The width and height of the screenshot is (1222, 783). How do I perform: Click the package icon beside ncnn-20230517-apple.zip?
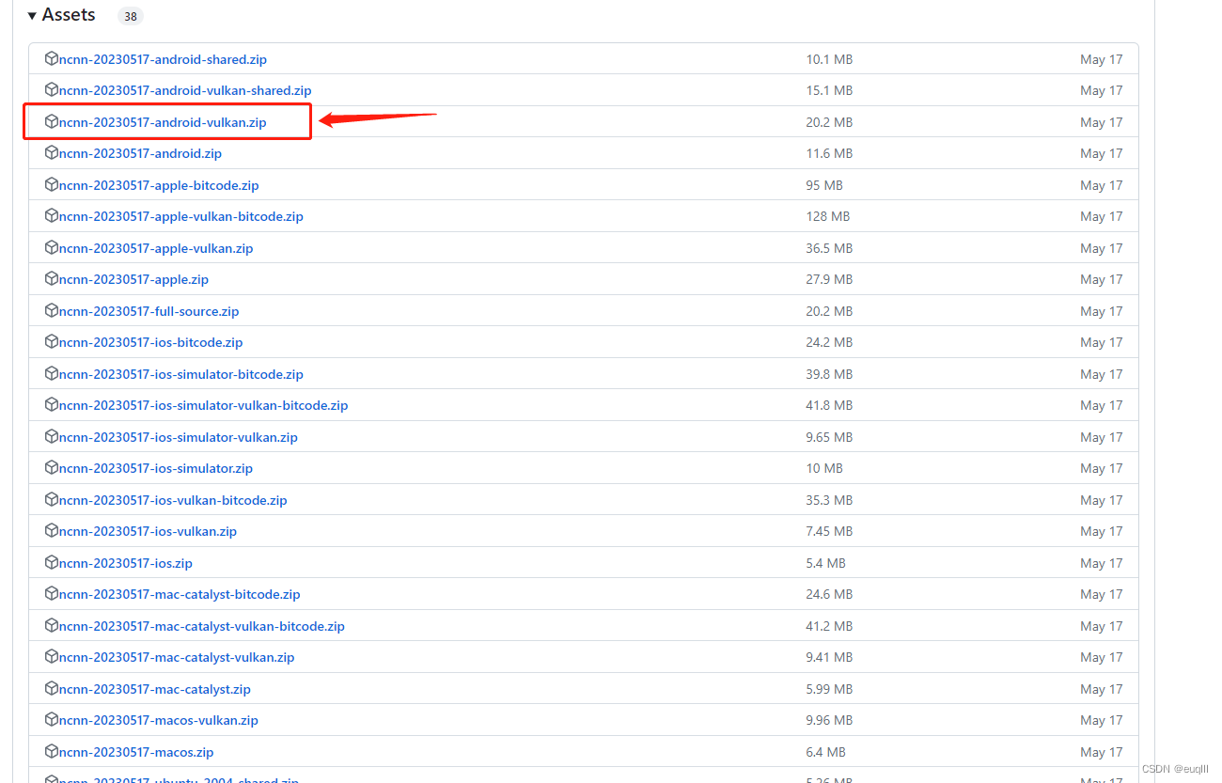click(x=52, y=279)
